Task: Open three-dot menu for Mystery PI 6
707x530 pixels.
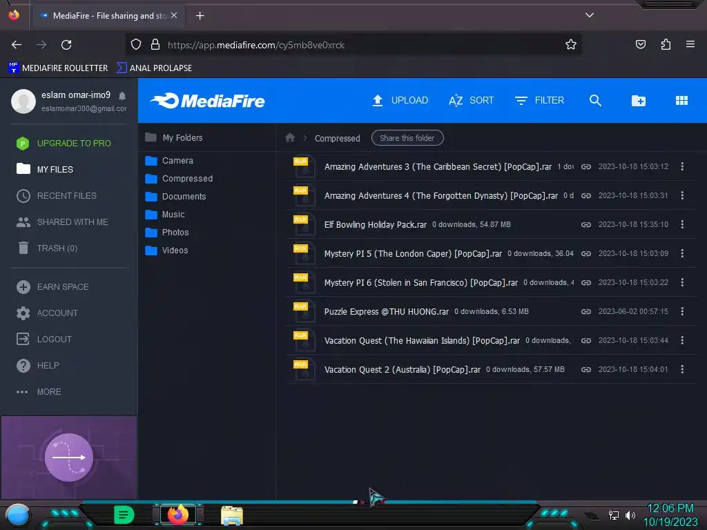Action: (x=682, y=282)
